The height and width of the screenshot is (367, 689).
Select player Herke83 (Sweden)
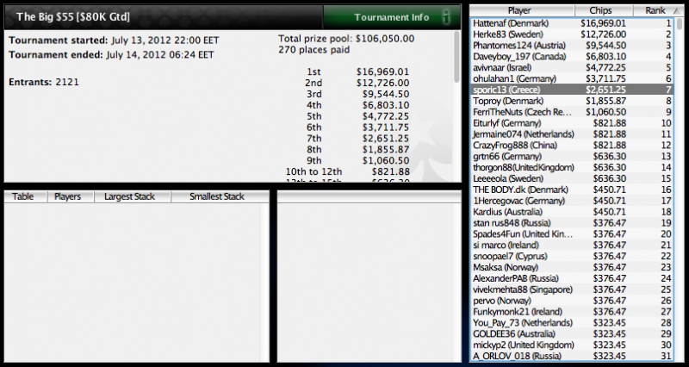pos(573,34)
